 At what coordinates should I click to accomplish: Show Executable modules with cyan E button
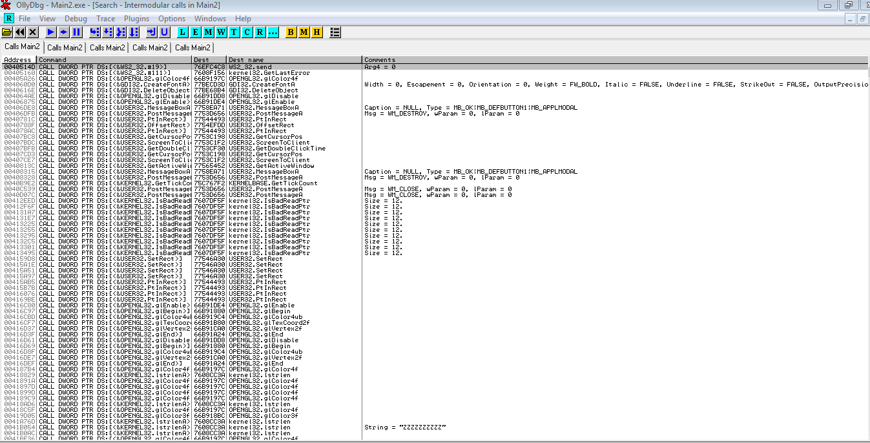(196, 32)
